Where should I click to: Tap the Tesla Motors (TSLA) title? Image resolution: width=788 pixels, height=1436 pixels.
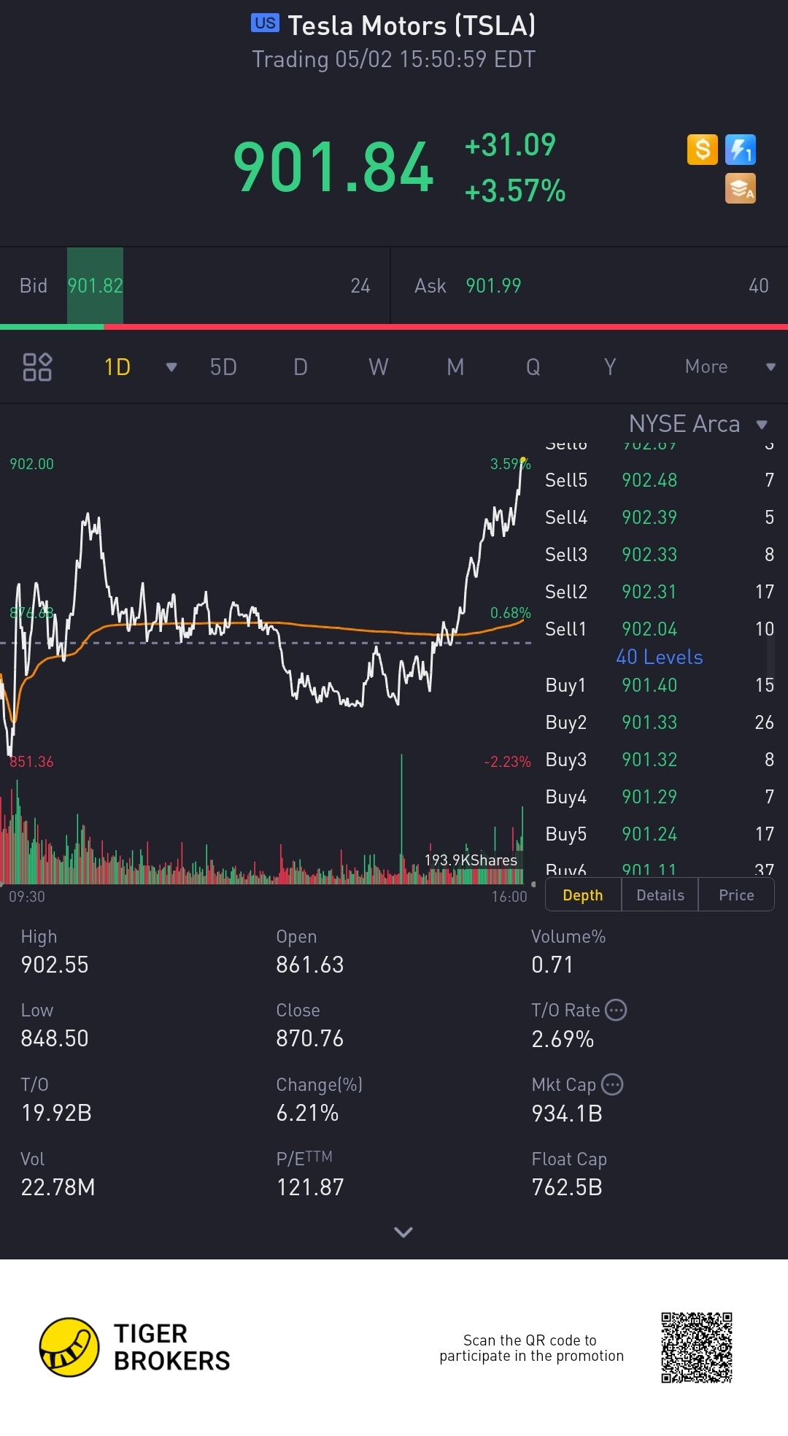(412, 26)
